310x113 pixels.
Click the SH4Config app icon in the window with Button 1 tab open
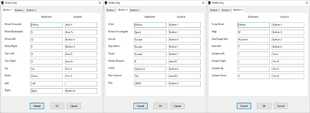click(2, 3)
